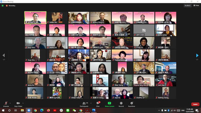Select Victoria Cheng's video tile
201x113 pixels.
point(100,81)
